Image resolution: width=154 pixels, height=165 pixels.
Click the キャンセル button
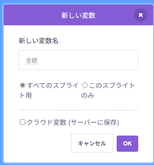tap(92, 143)
